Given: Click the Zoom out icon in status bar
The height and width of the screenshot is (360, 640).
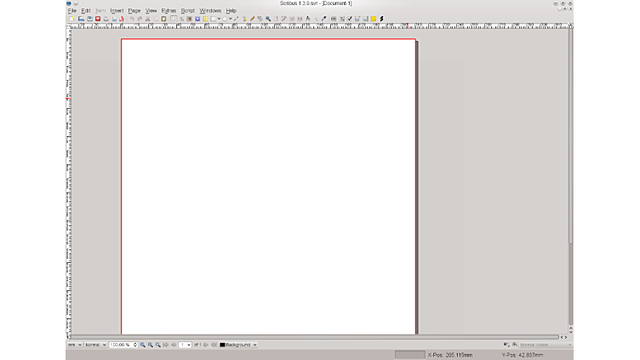Looking at the screenshot, I should point(143,345).
